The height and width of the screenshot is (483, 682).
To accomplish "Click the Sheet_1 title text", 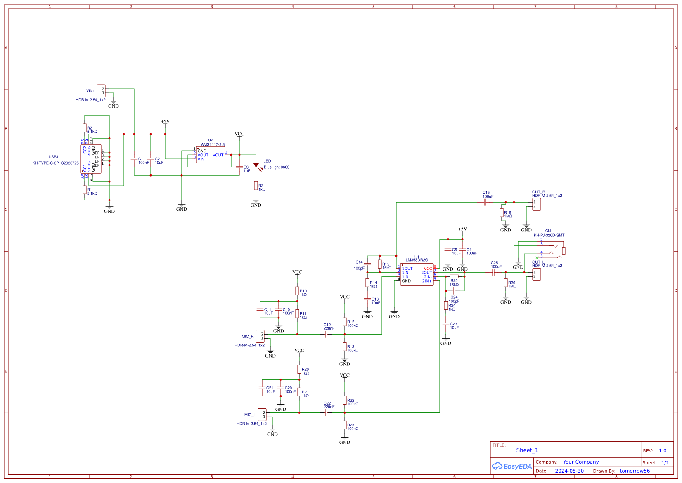I will 527,450.
